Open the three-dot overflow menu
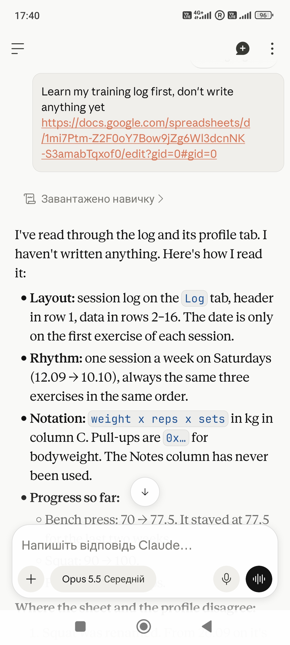Viewport: 290px width, 645px height. pos(272,49)
